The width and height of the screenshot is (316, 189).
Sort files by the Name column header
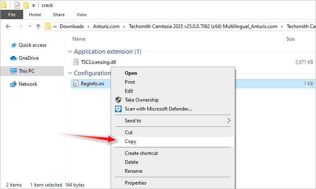79,39
